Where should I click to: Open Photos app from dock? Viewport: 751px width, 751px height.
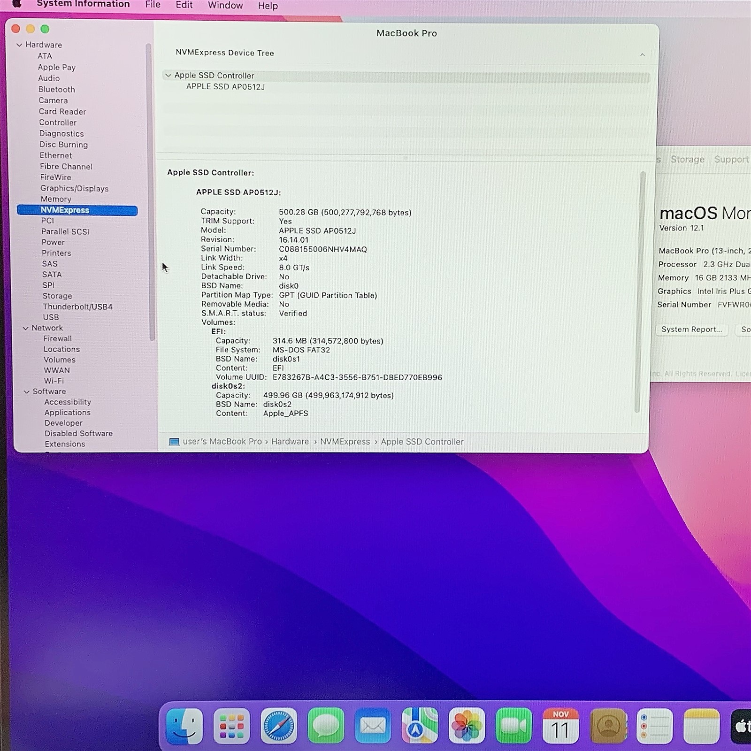[467, 726]
